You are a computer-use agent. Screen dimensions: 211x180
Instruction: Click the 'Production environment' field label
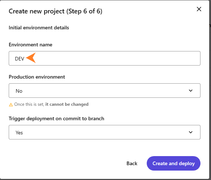point(37,77)
